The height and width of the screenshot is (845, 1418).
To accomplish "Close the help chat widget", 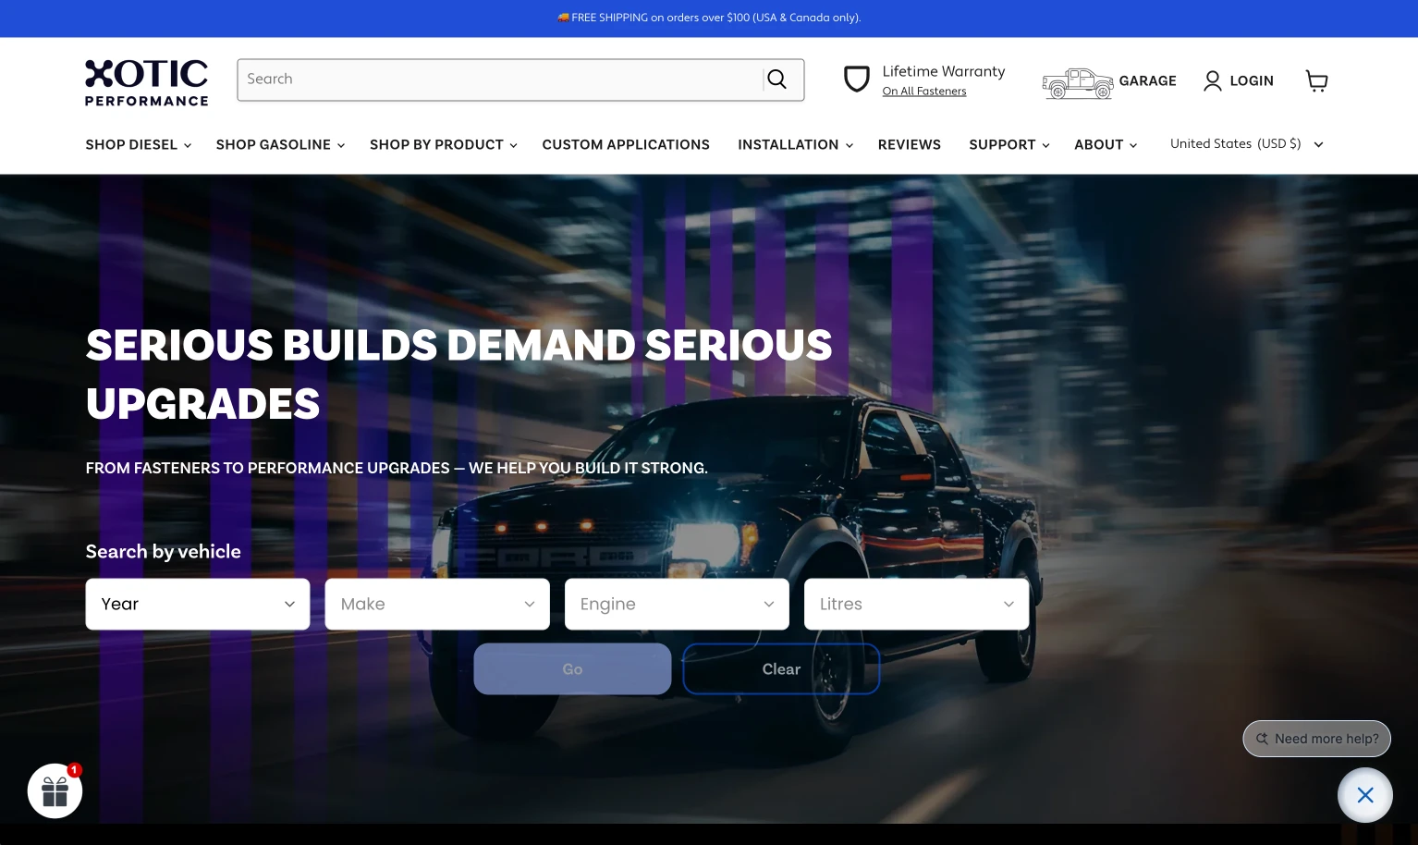I will coord(1365,795).
